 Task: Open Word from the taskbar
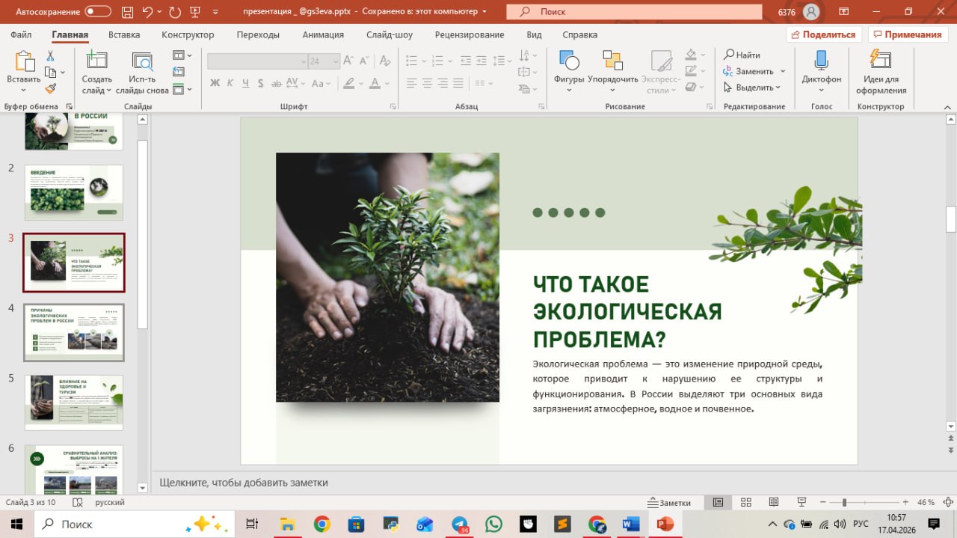coord(630,524)
